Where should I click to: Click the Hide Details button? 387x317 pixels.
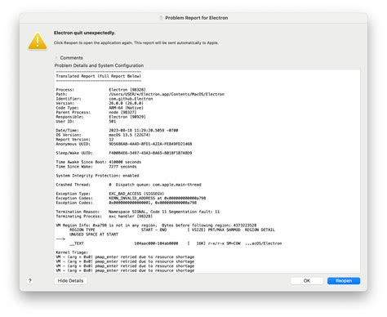pos(70,281)
